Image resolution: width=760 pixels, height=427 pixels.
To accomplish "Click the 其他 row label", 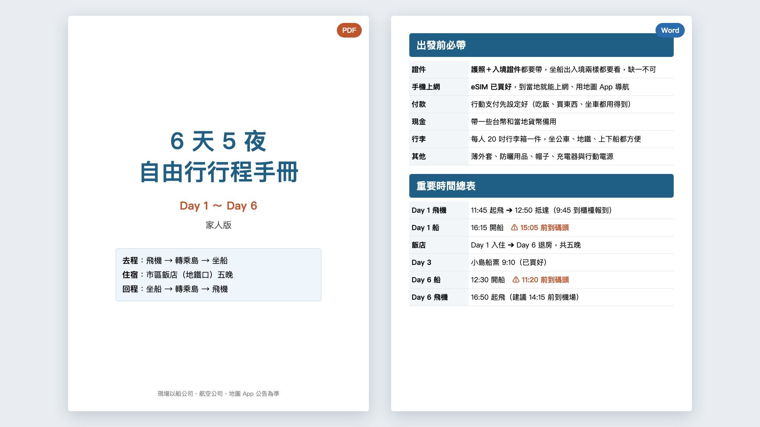I will [x=419, y=157].
